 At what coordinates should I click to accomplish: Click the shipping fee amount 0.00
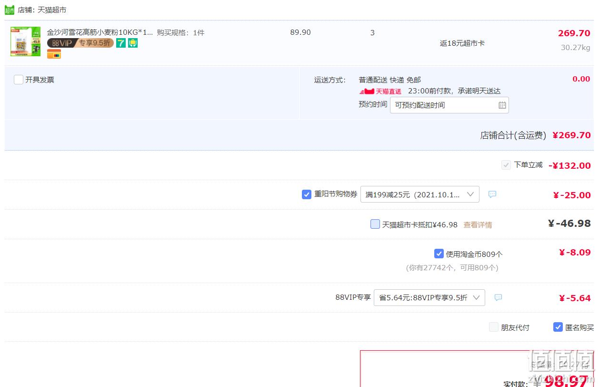581,79
